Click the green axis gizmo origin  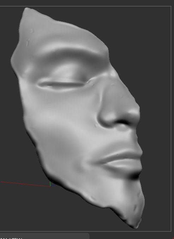point(50,184)
